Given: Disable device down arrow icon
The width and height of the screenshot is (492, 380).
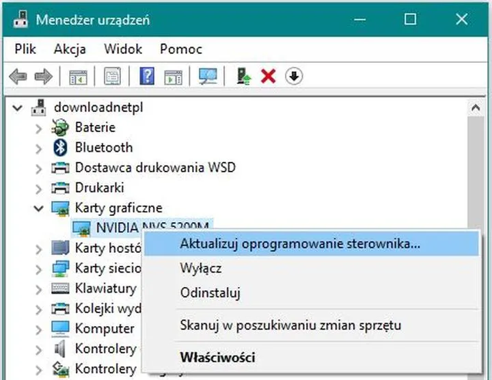Looking at the screenshot, I should pyautogui.click(x=294, y=77).
